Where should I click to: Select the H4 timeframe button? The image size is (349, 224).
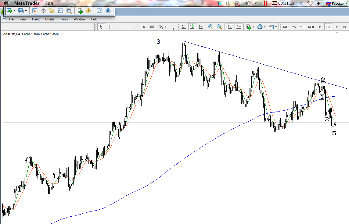328,27
